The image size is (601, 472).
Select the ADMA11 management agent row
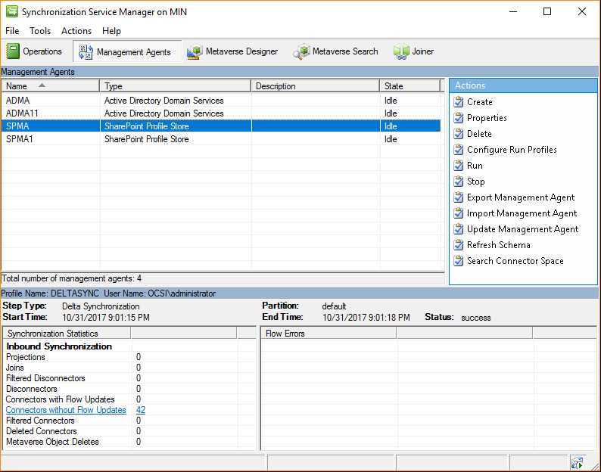[221, 113]
